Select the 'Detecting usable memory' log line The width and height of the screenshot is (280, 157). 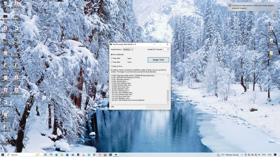[134, 76]
